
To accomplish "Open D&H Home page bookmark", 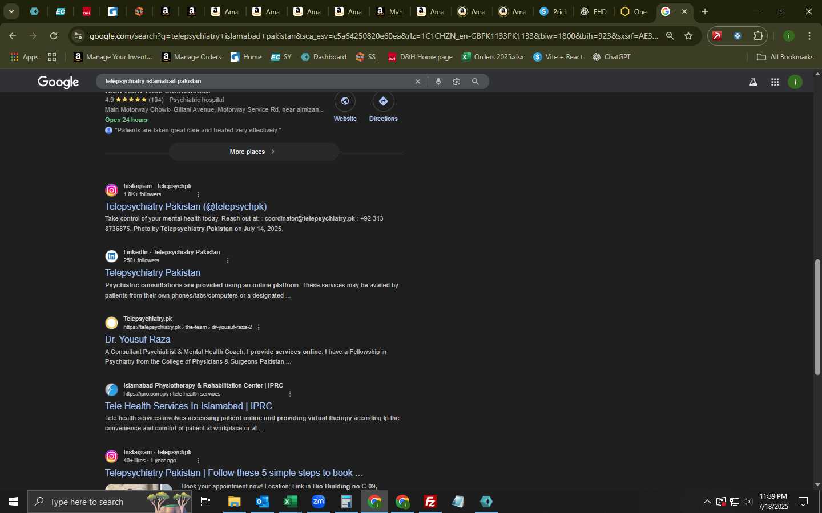I will [x=420, y=57].
